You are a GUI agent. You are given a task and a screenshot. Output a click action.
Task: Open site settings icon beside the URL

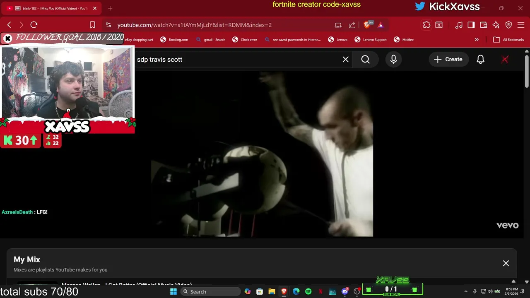[108, 25]
